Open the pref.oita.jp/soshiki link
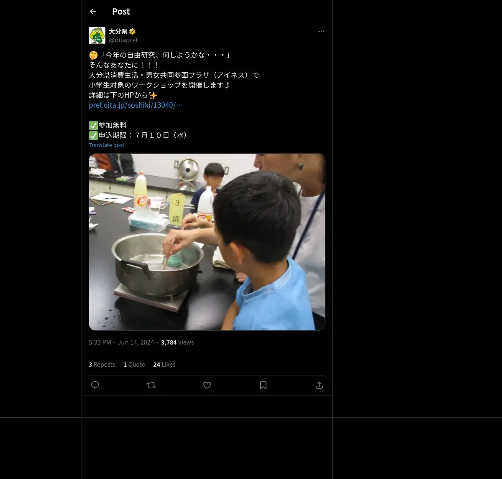502x479 pixels. (136, 105)
